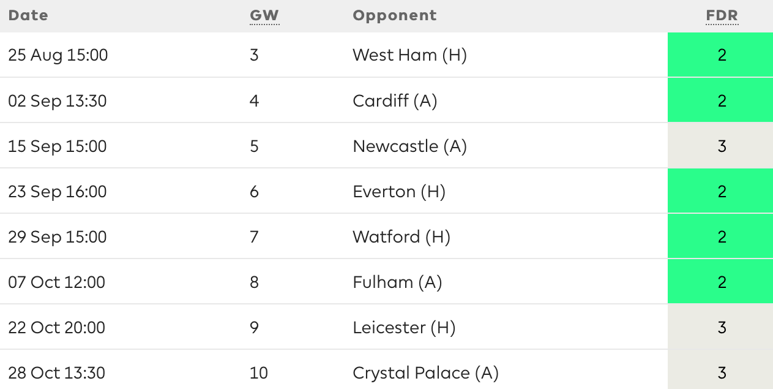Click the GW column header
This screenshot has width=773, height=389.
tap(264, 15)
